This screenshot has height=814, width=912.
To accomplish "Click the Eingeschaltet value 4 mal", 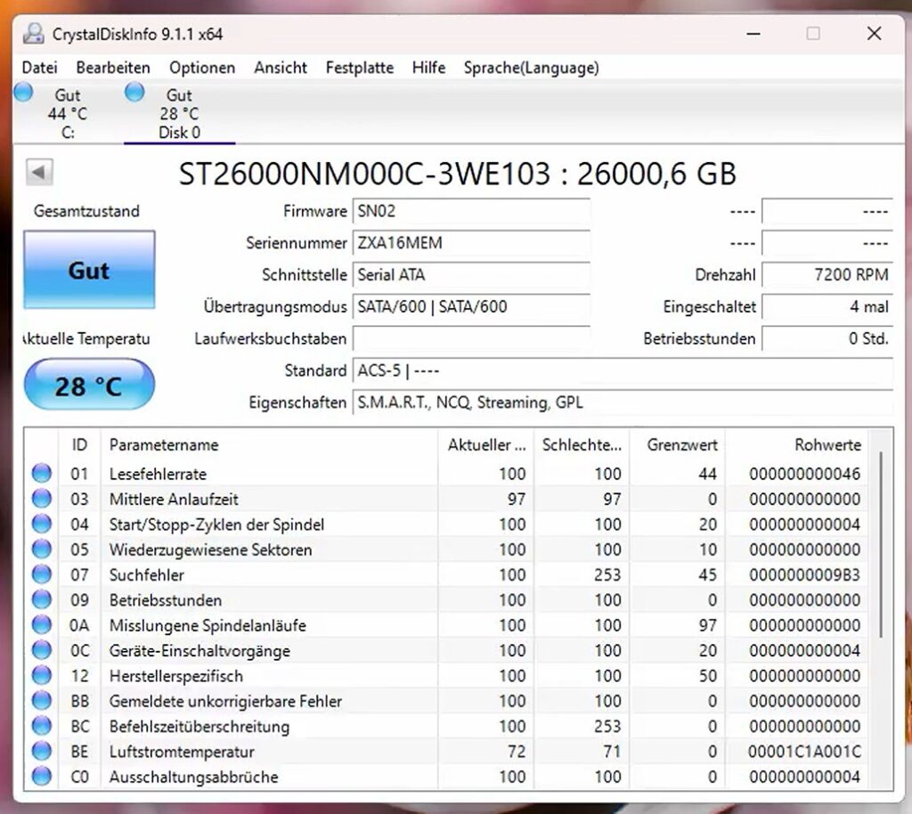I will click(x=827, y=307).
